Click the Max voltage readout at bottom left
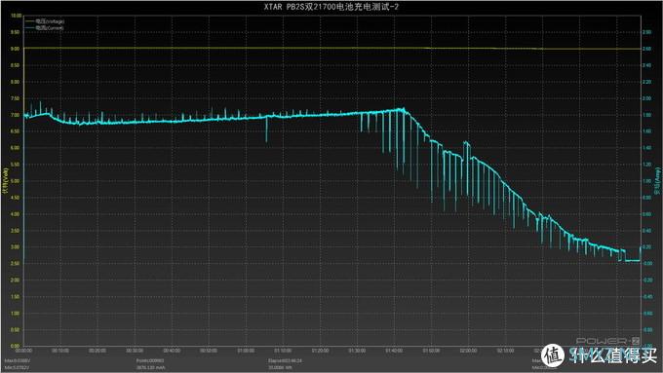 coord(17,360)
